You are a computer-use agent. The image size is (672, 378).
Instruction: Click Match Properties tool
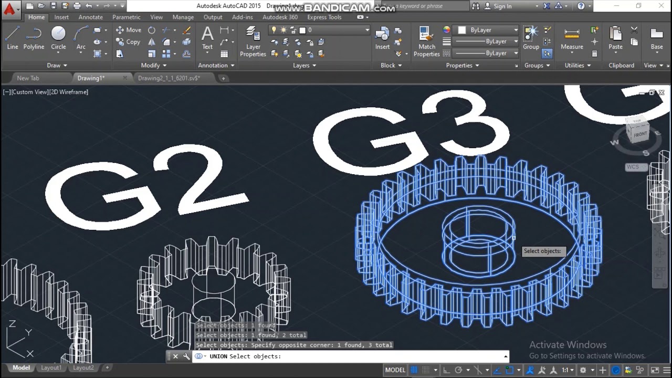point(427,41)
